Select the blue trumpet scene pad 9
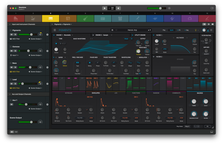The height and width of the screenshot is (144, 223). (x=155, y=19)
